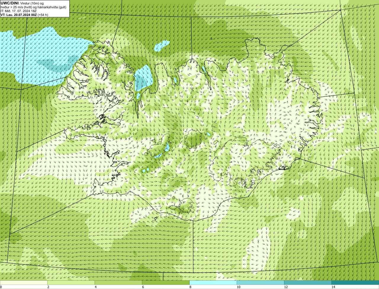Click the legend scale label "14"
The image size is (379, 289).
(333, 287)
